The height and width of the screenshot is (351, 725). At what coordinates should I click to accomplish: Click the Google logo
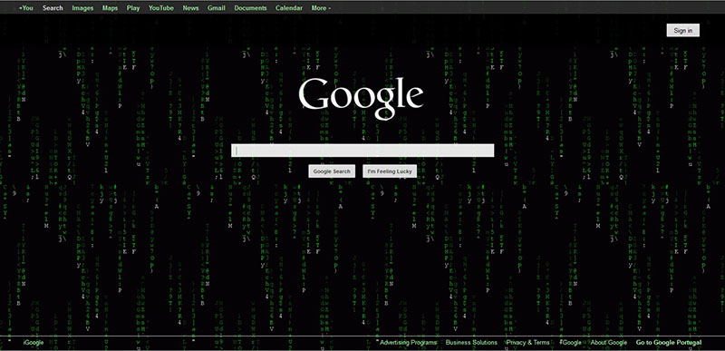(361, 99)
